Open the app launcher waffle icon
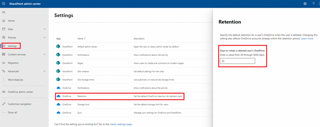320x127 pixels. coord(4,4)
